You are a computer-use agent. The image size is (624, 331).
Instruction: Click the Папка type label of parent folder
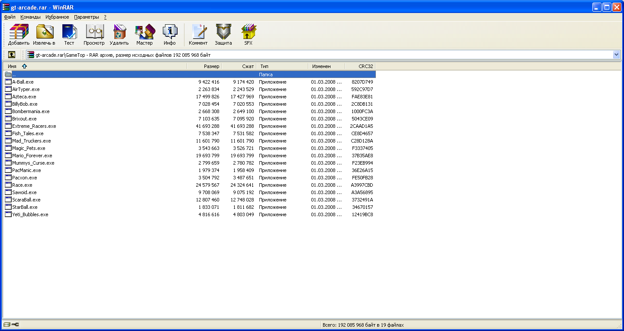[266, 75]
